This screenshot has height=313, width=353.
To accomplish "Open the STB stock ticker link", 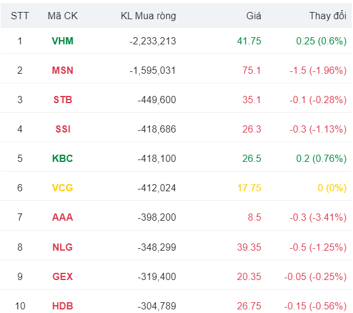I will pos(62,100).
